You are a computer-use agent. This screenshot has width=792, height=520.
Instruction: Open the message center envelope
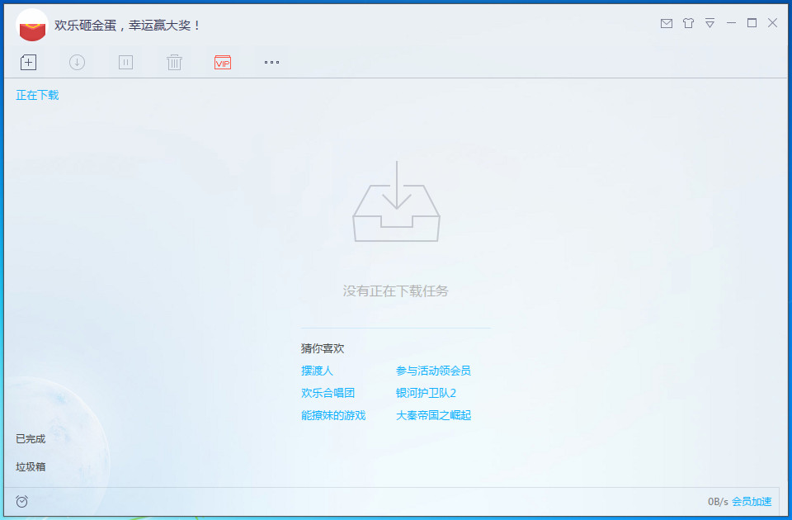[667, 24]
